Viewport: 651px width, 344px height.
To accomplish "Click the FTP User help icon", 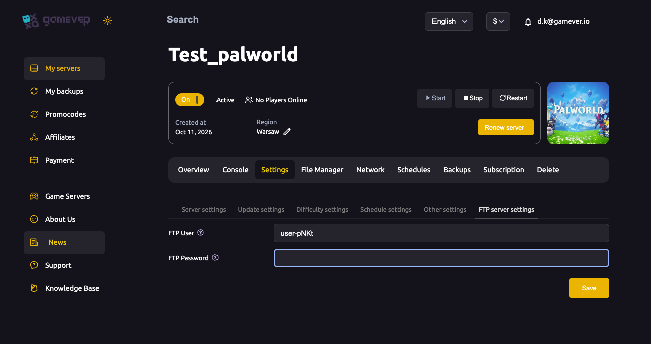I will click(x=201, y=233).
